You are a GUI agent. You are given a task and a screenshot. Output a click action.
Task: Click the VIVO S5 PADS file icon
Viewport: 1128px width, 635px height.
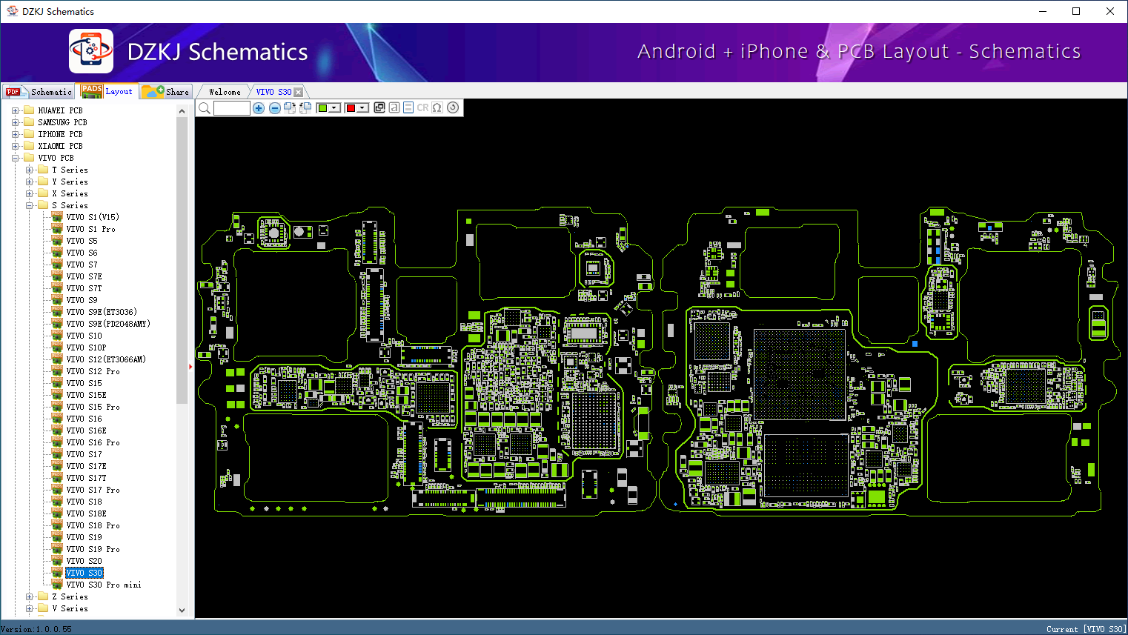(x=57, y=240)
